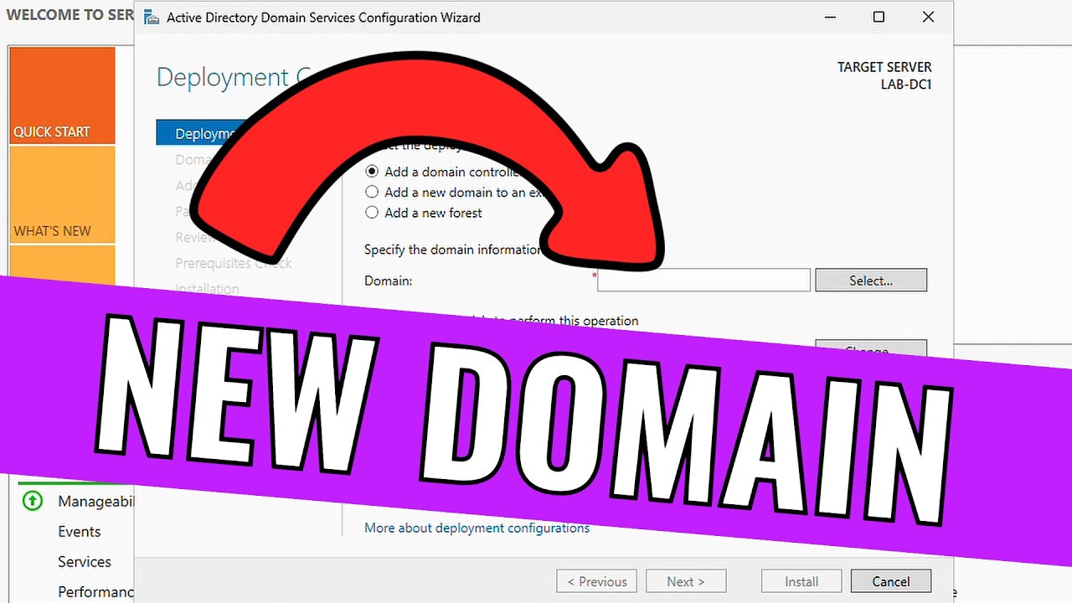1072x603 pixels.
Task: Click the Install button in the wizard
Action: click(x=801, y=581)
